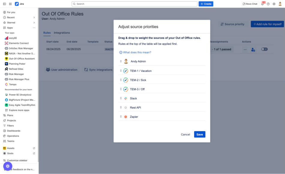
Task: Select Dashboards in the sidebar
Action: point(13,131)
